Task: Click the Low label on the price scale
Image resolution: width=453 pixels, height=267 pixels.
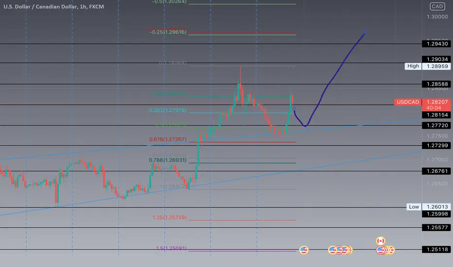Action: 414,207
